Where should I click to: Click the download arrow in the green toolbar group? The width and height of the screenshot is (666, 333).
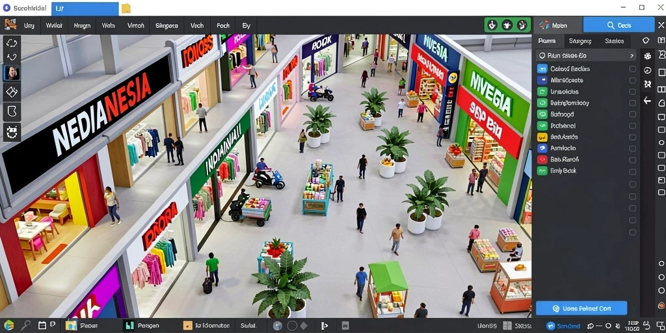[x=492, y=25]
